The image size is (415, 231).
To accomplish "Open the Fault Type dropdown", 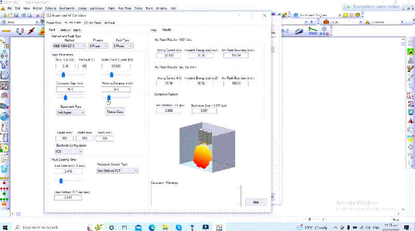I will (x=120, y=46).
